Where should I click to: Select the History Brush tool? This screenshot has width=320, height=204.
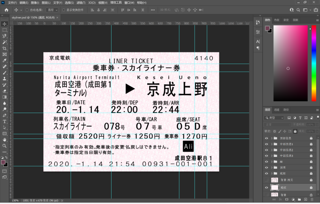[4, 85]
